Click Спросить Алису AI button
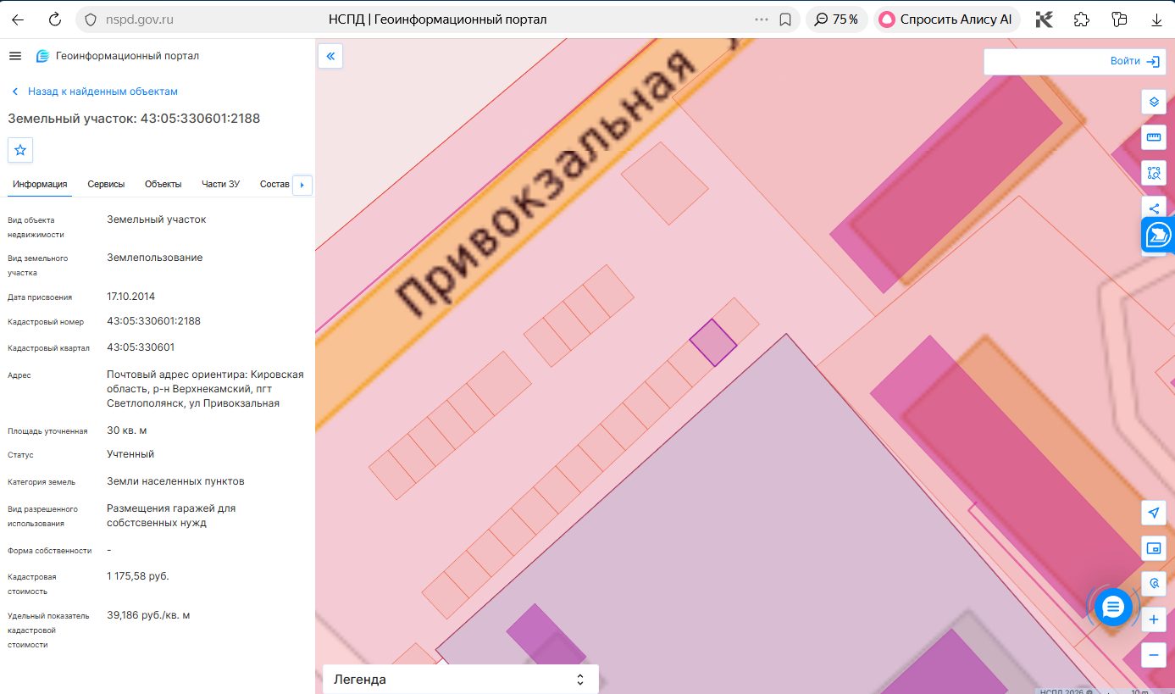This screenshot has height=694, width=1175. pos(946,19)
